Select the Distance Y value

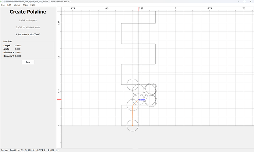click(x=18, y=56)
